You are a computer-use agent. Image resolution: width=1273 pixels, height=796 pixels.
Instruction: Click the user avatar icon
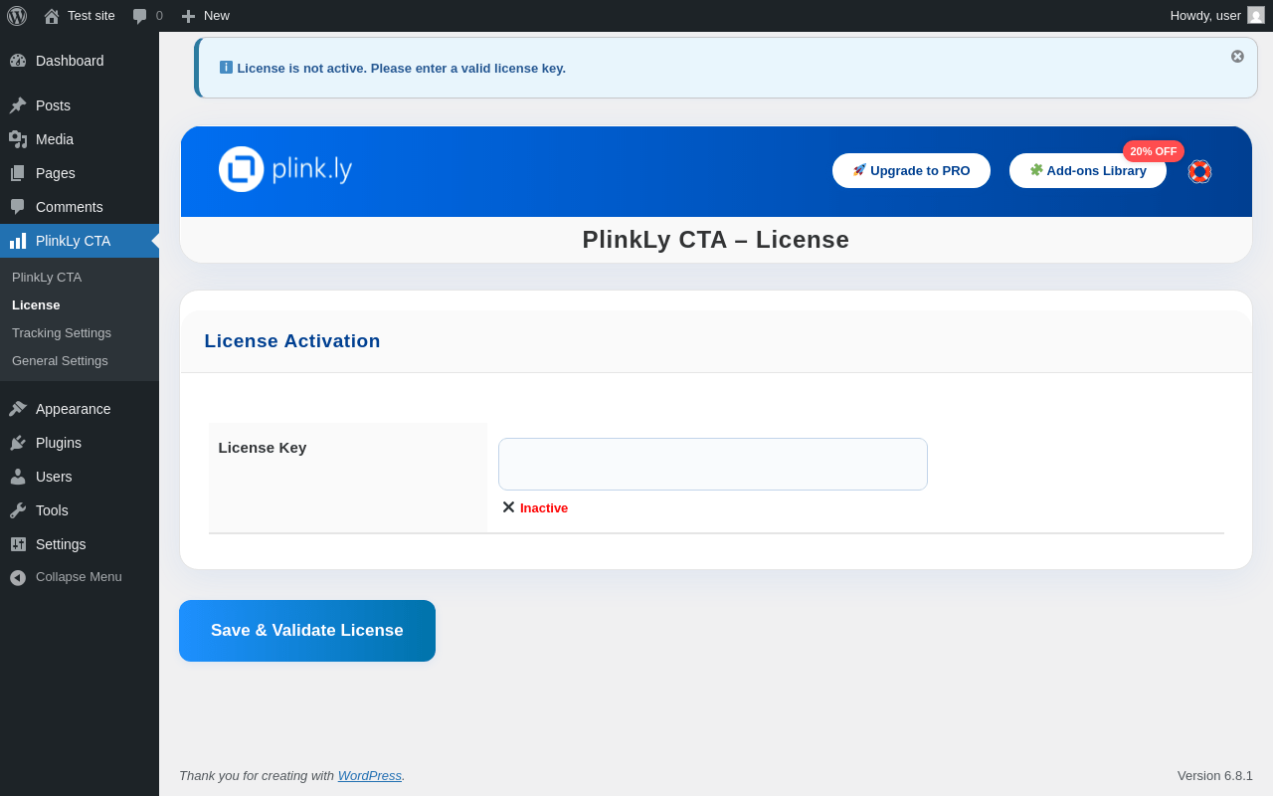pyautogui.click(x=1256, y=16)
